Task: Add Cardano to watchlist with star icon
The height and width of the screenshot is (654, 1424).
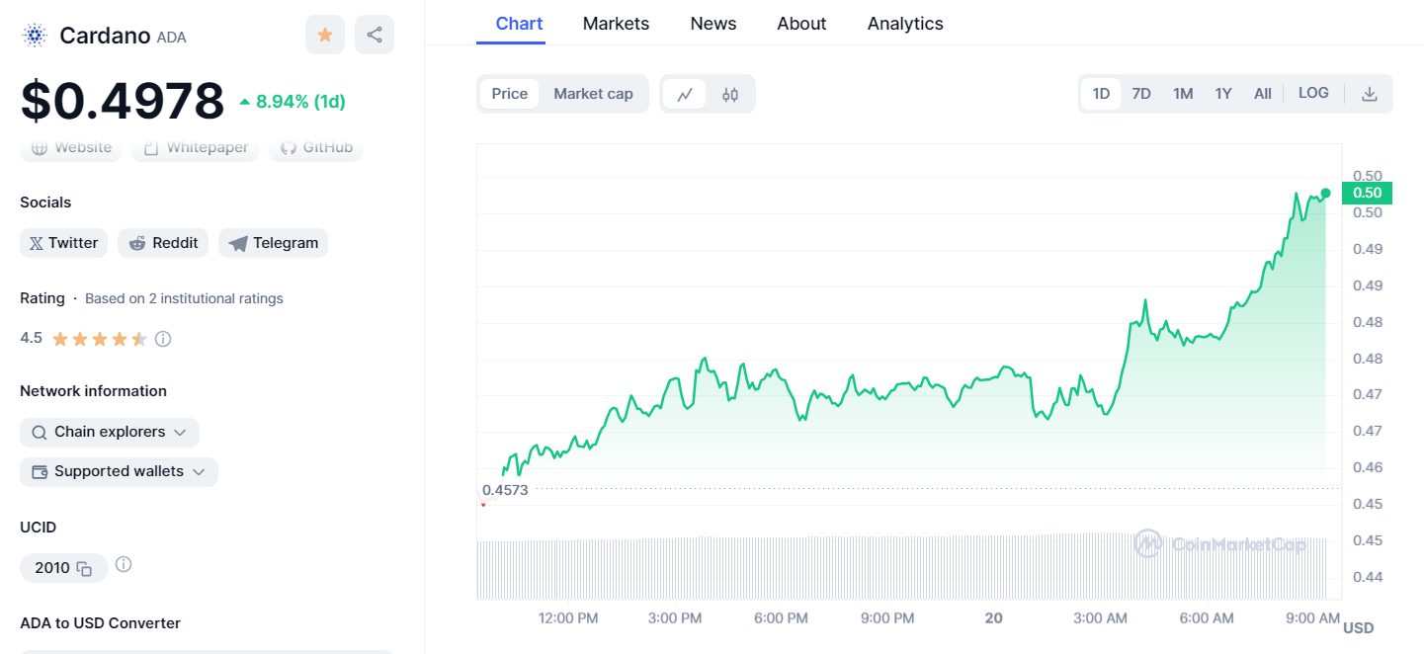Action: coord(325,35)
